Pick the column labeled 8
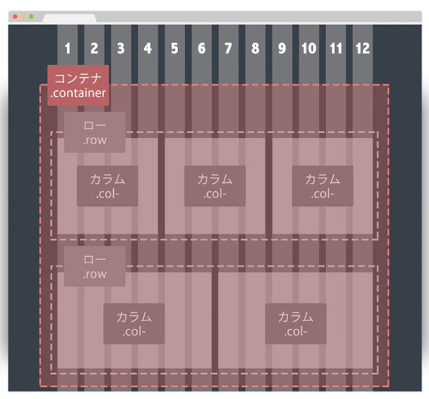Viewport: 429px width, 399px height. 255,48
